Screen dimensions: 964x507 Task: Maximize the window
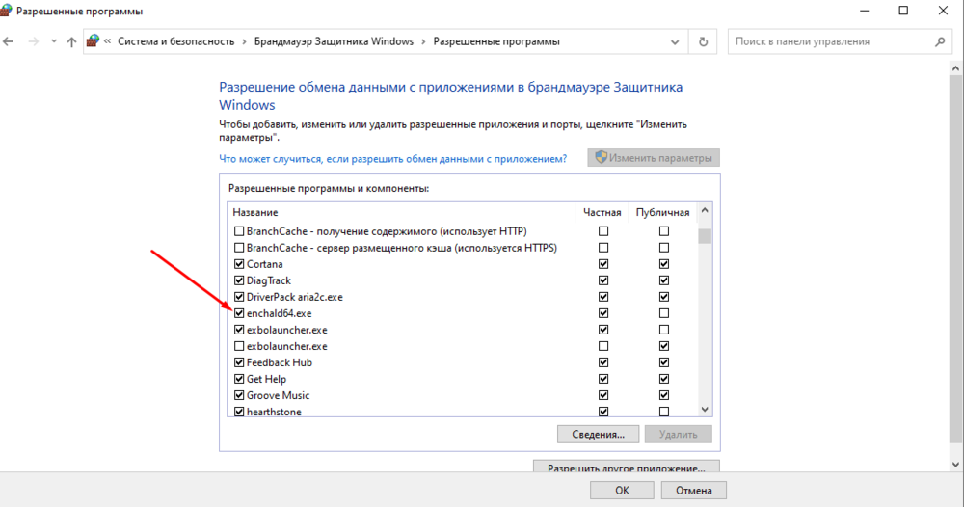903,11
